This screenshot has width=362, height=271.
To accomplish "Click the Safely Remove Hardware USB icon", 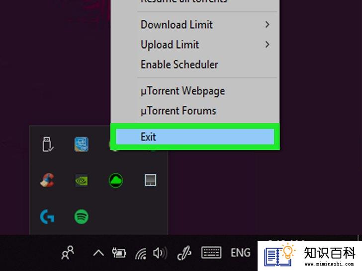I will [48, 144].
